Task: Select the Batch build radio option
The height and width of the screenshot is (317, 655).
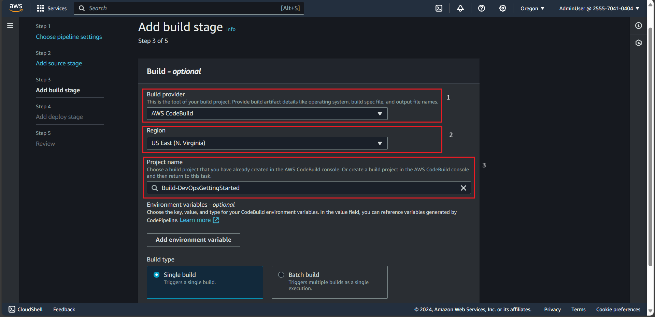Action: [x=281, y=275]
